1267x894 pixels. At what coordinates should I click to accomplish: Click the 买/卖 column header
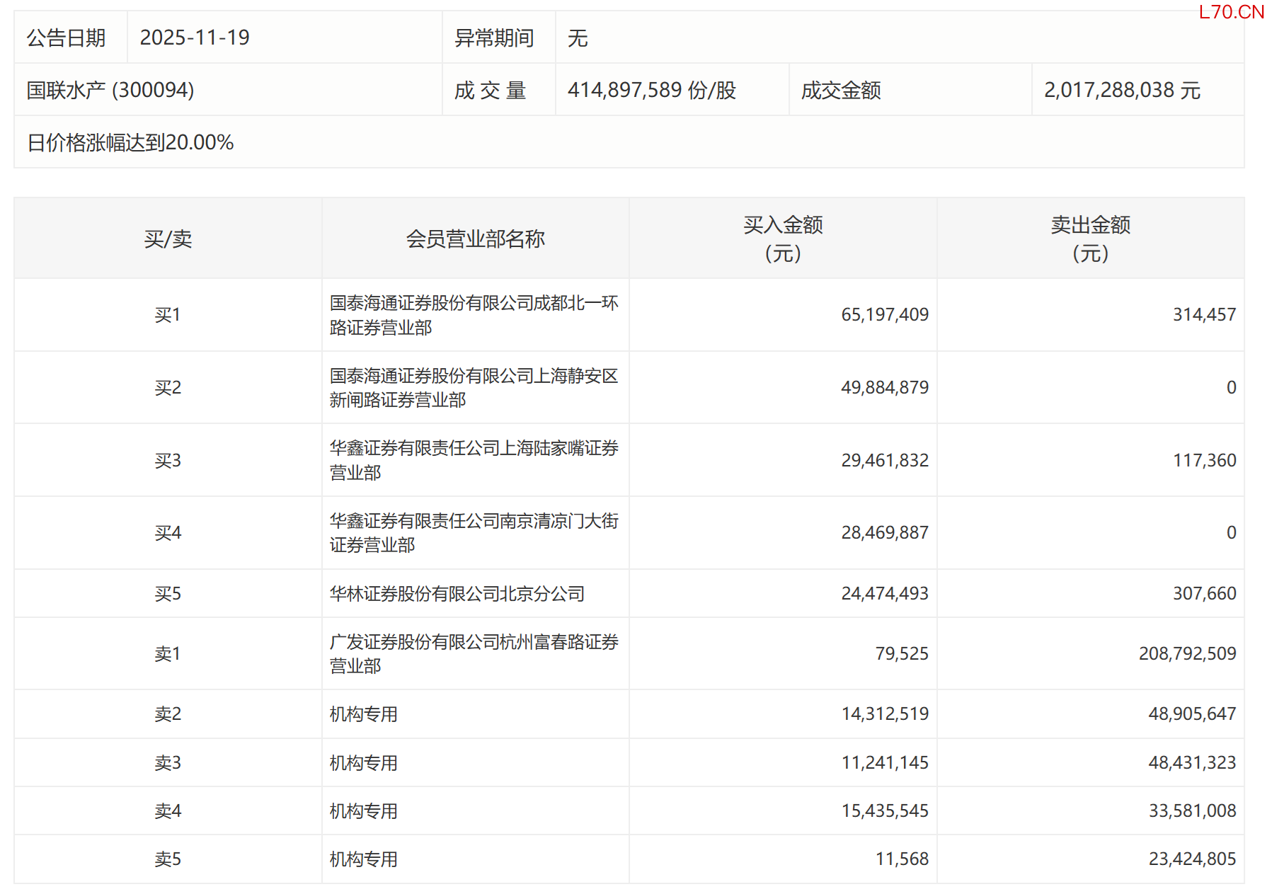[x=168, y=239]
